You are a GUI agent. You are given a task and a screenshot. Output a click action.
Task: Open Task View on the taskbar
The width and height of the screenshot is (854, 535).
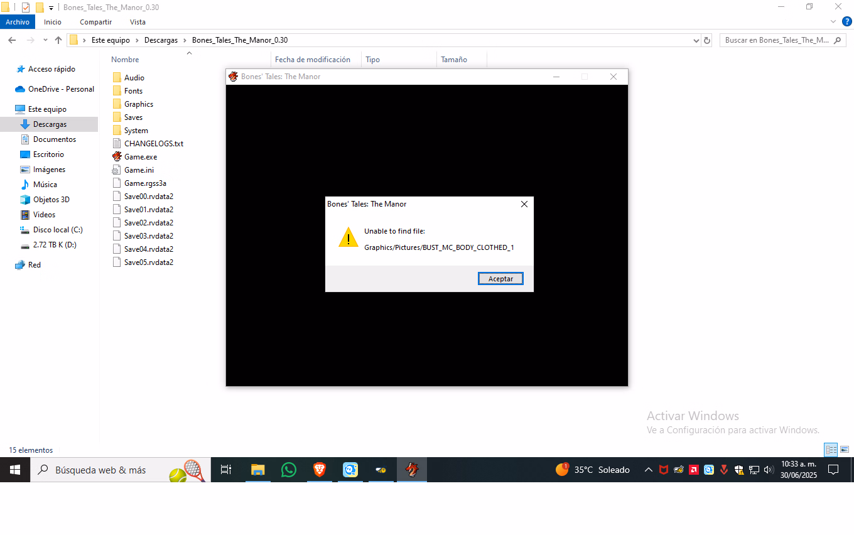click(226, 470)
